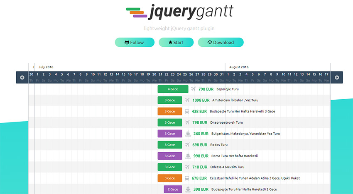Screen dimensions: 353x194
Task: Go to previous dates with left arrow
Action: pyautogui.click(x=22, y=77)
